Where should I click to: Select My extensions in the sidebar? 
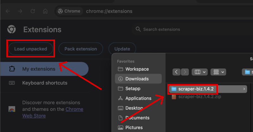pyautogui.click(x=44, y=69)
